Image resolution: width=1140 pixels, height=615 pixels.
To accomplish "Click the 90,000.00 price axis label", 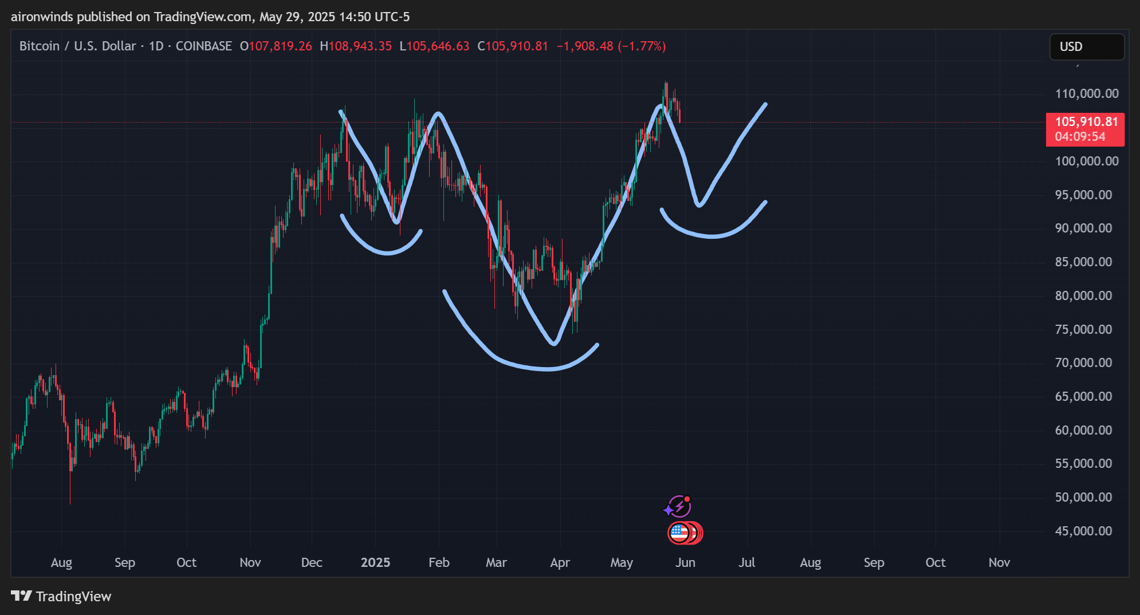I will [x=1083, y=228].
